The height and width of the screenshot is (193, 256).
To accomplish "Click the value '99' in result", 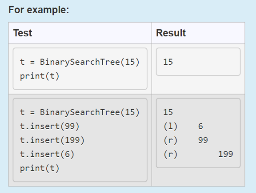I will 203,140.
